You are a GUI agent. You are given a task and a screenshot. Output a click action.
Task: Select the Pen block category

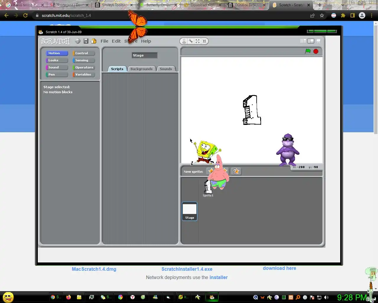(57, 75)
